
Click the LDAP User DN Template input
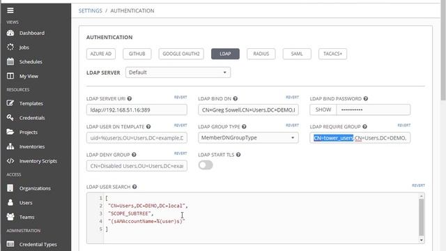137,138
